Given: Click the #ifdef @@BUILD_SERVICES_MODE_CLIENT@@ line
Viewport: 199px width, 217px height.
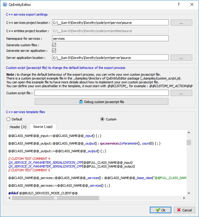Looking at the screenshot, I should click(x=43, y=193).
